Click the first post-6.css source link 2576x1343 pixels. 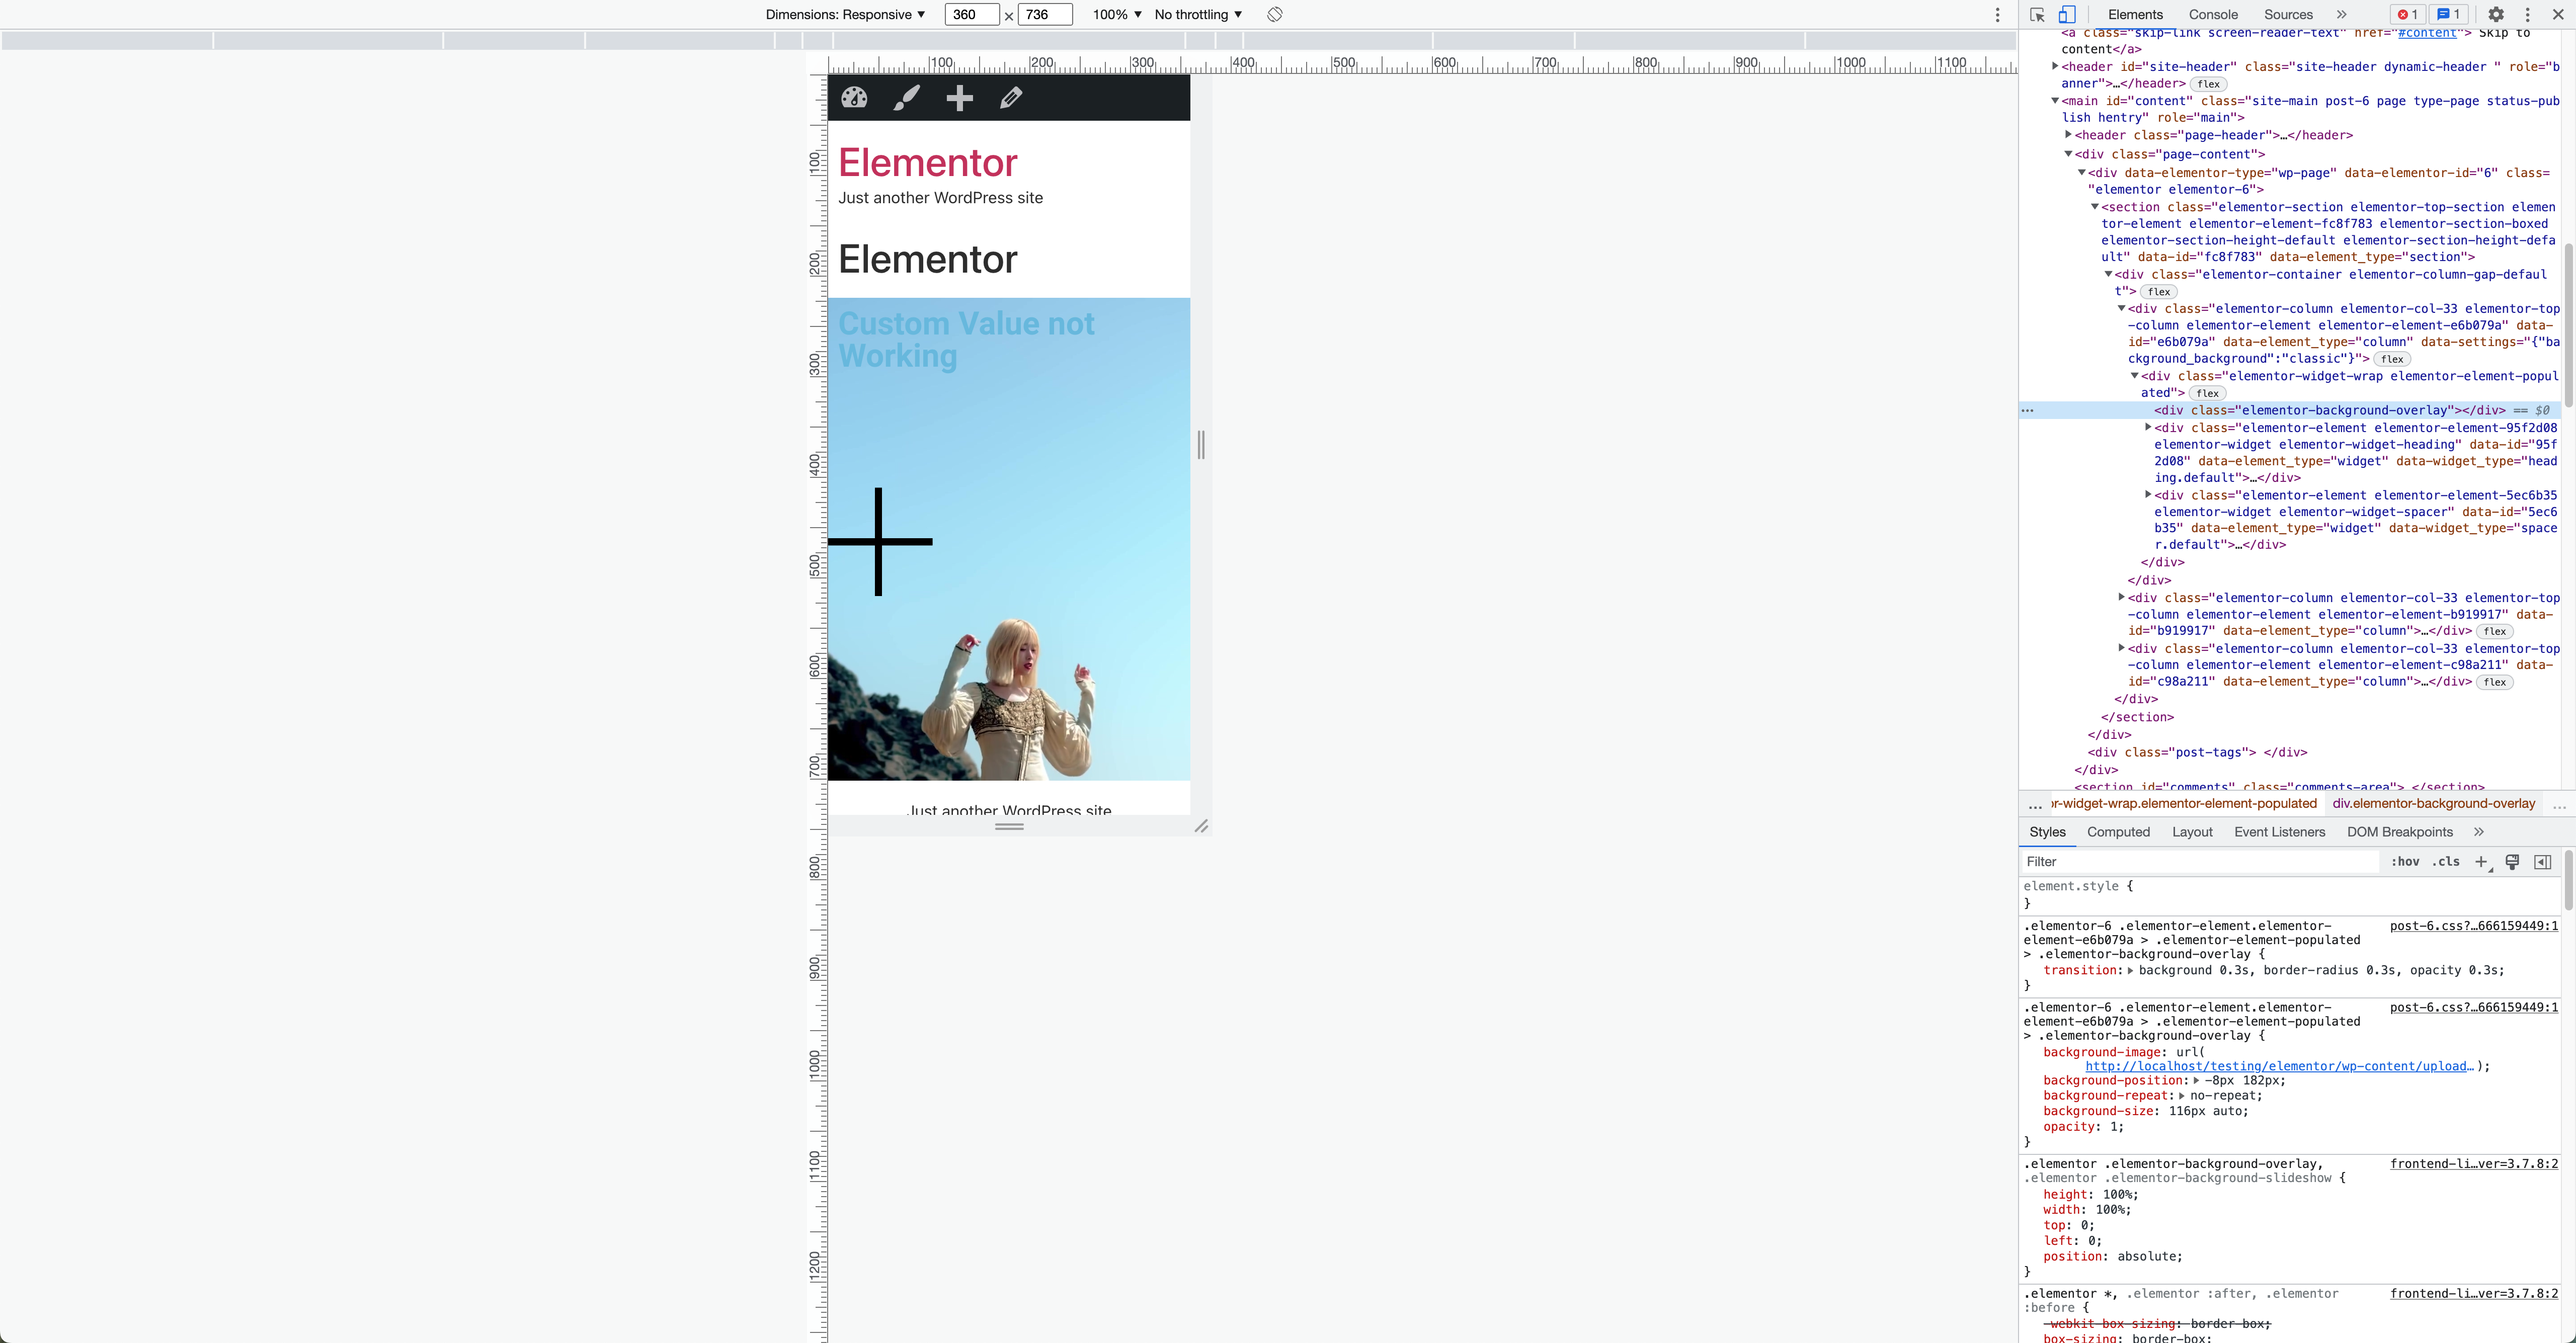pyautogui.click(x=2473, y=926)
